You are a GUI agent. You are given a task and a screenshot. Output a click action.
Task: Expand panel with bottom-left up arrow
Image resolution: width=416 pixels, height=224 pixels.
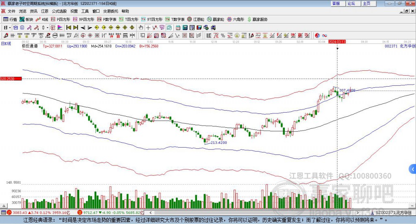click(x=4, y=206)
